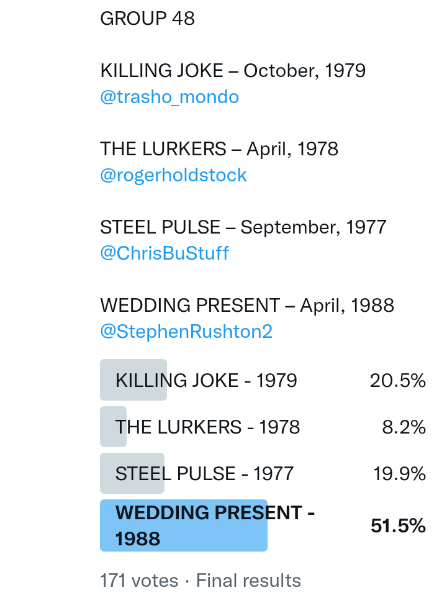Select the STEEL PULSE - 1977 poll result
447x600 pixels.
pyautogui.click(x=204, y=474)
